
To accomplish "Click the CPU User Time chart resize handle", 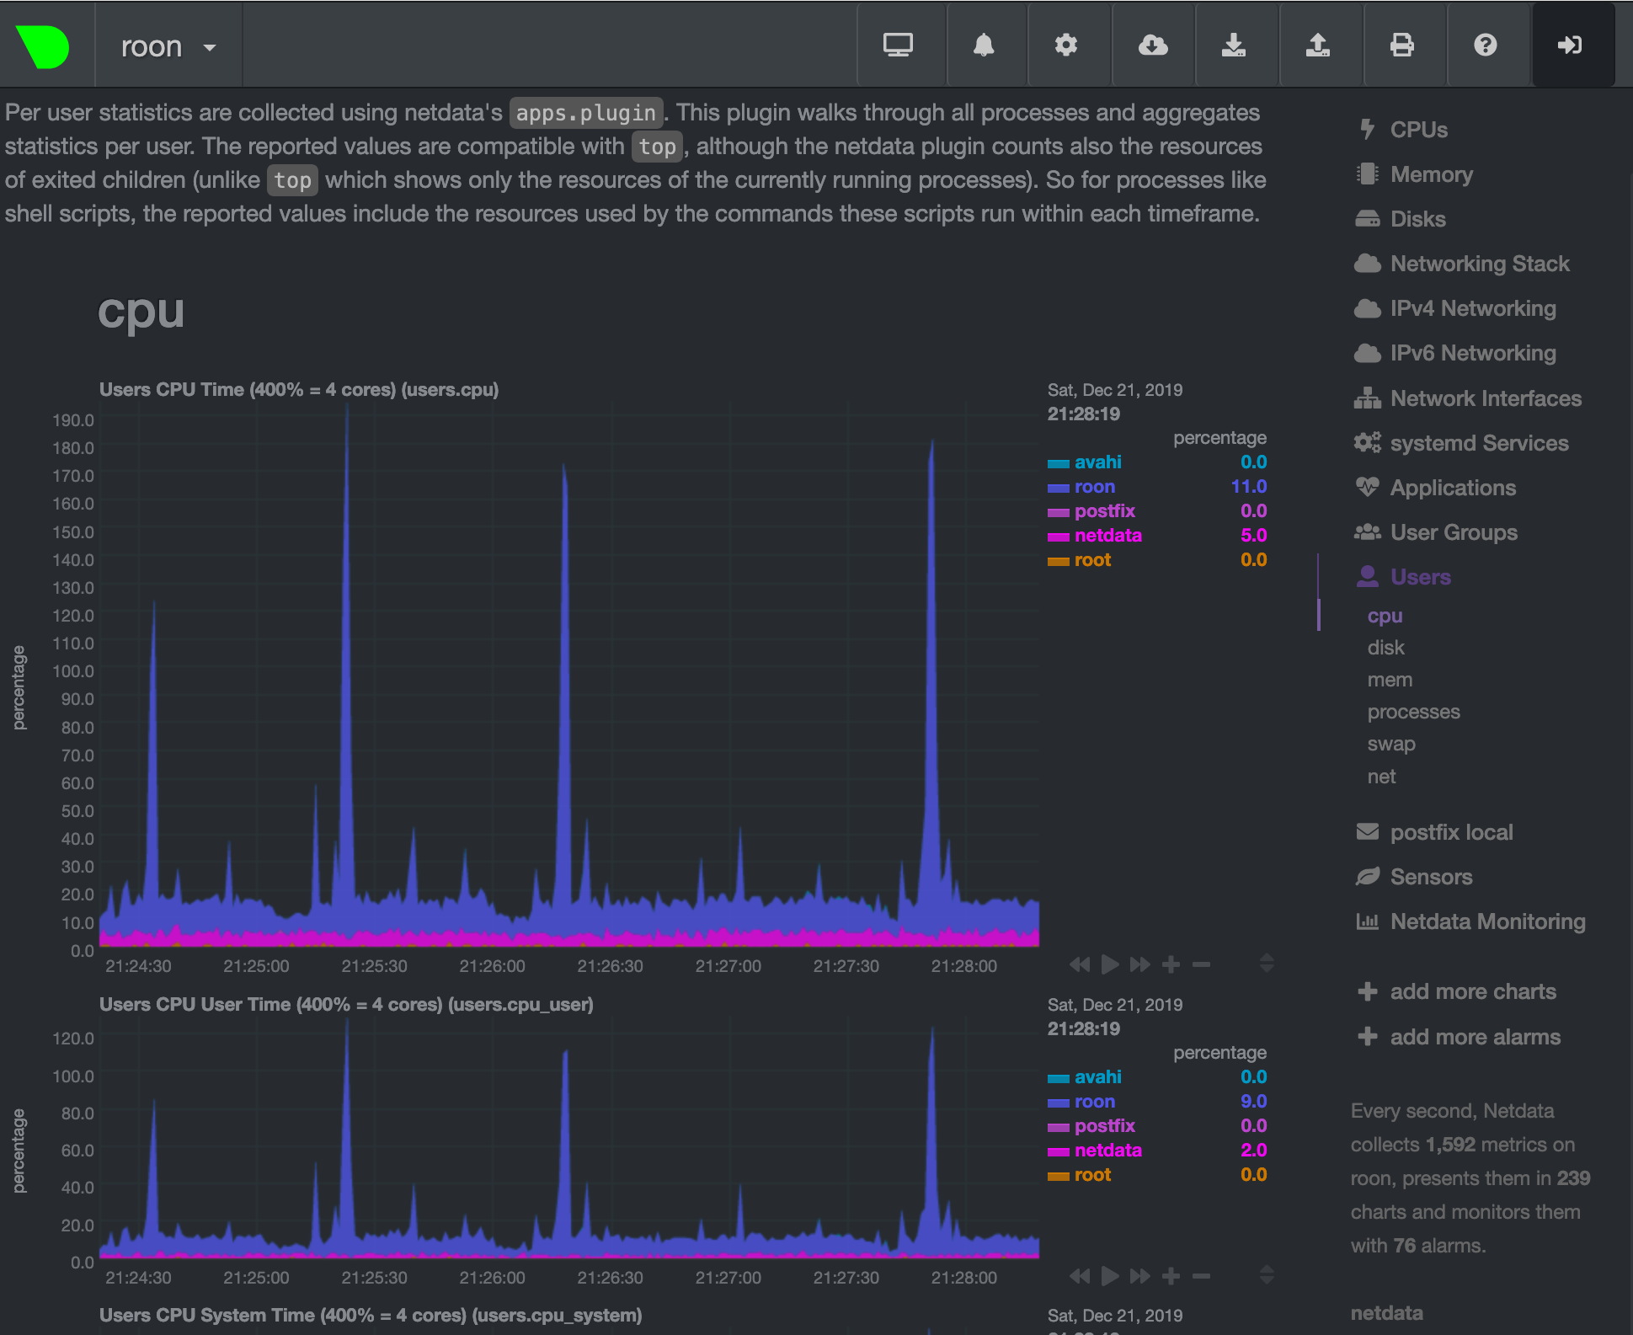I will click(1267, 1275).
